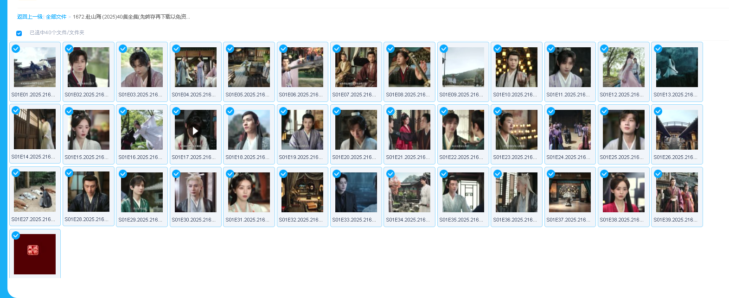Open the S01E02 video thumbnail
Image resolution: width=729 pixels, height=298 pixels.
coord(88,67)
